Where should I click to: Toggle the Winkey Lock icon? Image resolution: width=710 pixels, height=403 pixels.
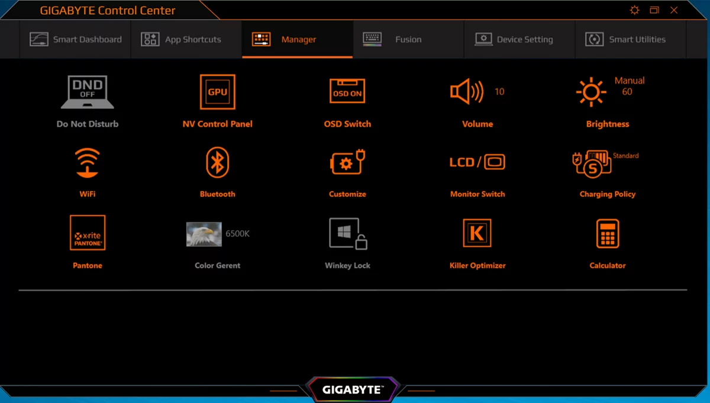click(348, 233)
